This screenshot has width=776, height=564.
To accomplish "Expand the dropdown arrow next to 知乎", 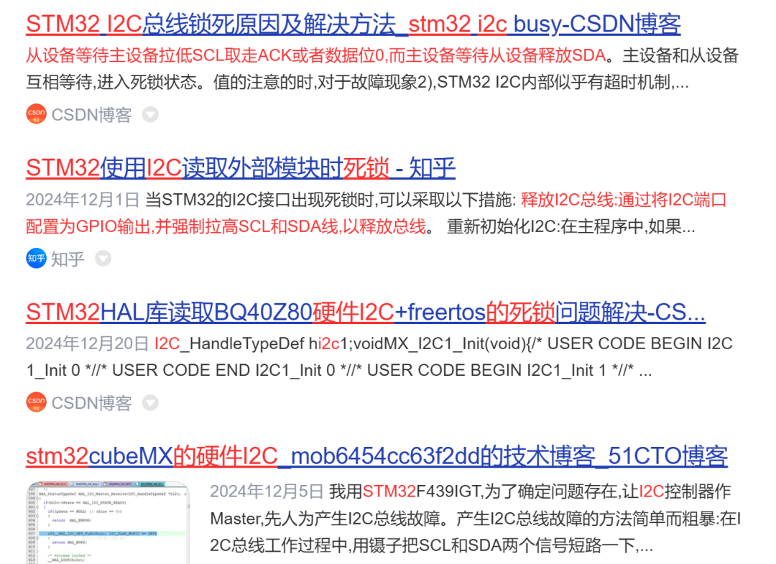I will 103,259.
